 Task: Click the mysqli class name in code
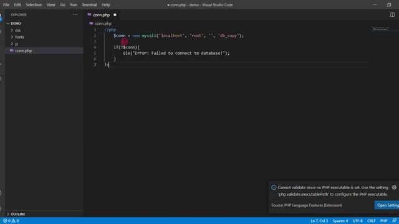(149, 35)
